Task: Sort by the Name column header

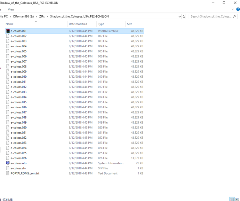Action: 10,24
